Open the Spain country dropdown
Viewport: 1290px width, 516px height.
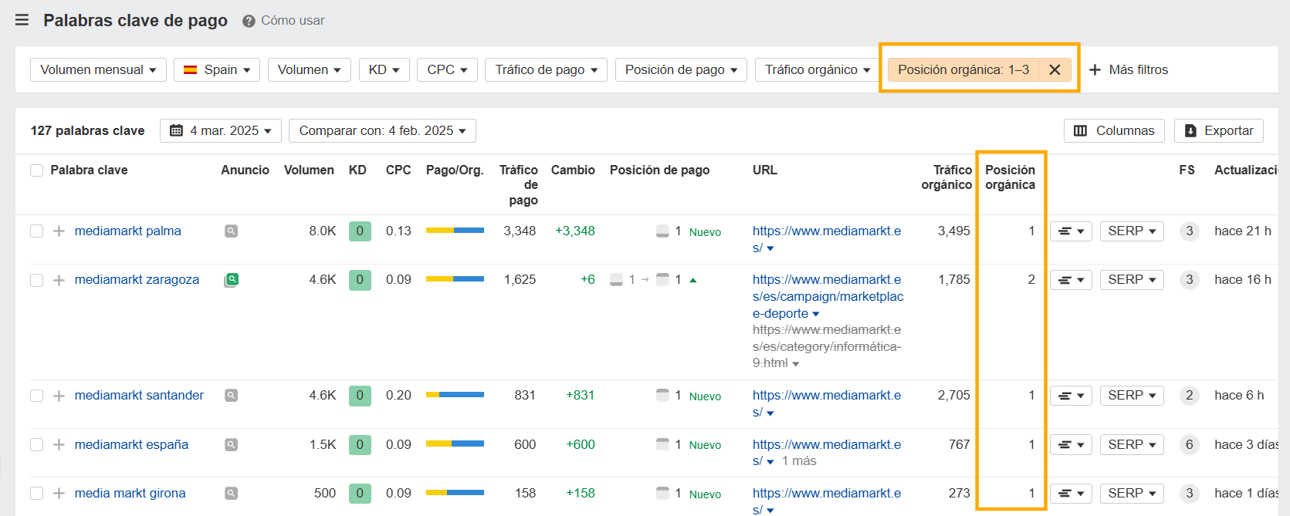217,69
